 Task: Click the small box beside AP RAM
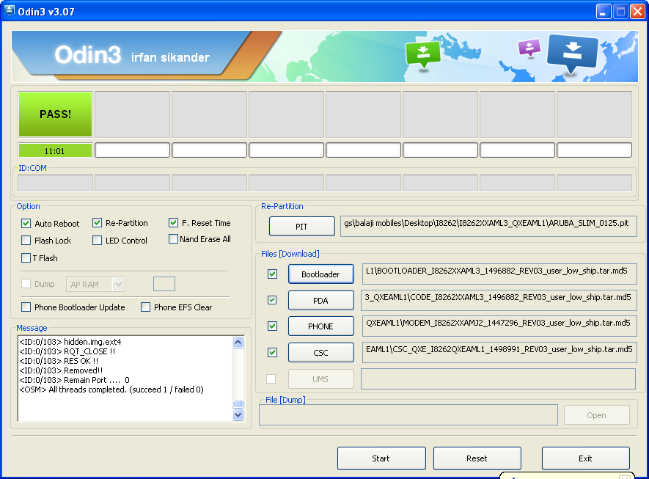(x=164, y=284)
